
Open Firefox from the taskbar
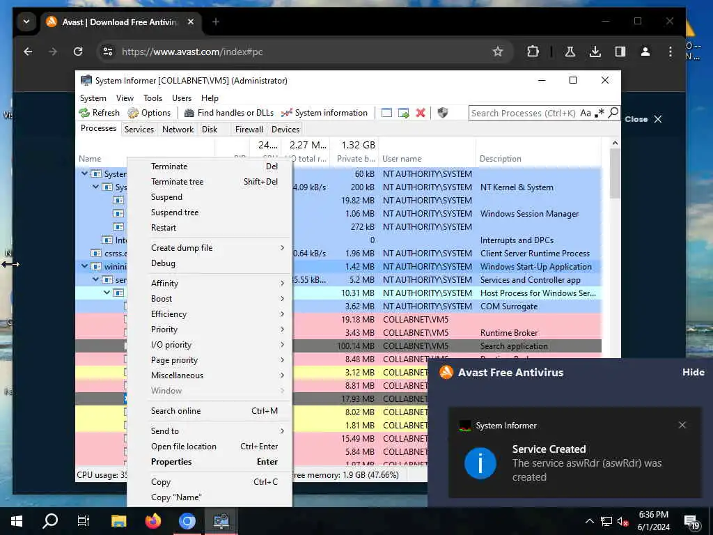[x=153, y=521]
